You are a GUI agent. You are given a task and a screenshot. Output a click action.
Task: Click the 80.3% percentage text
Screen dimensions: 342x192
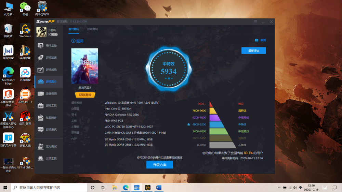click(x=248, y=153)
